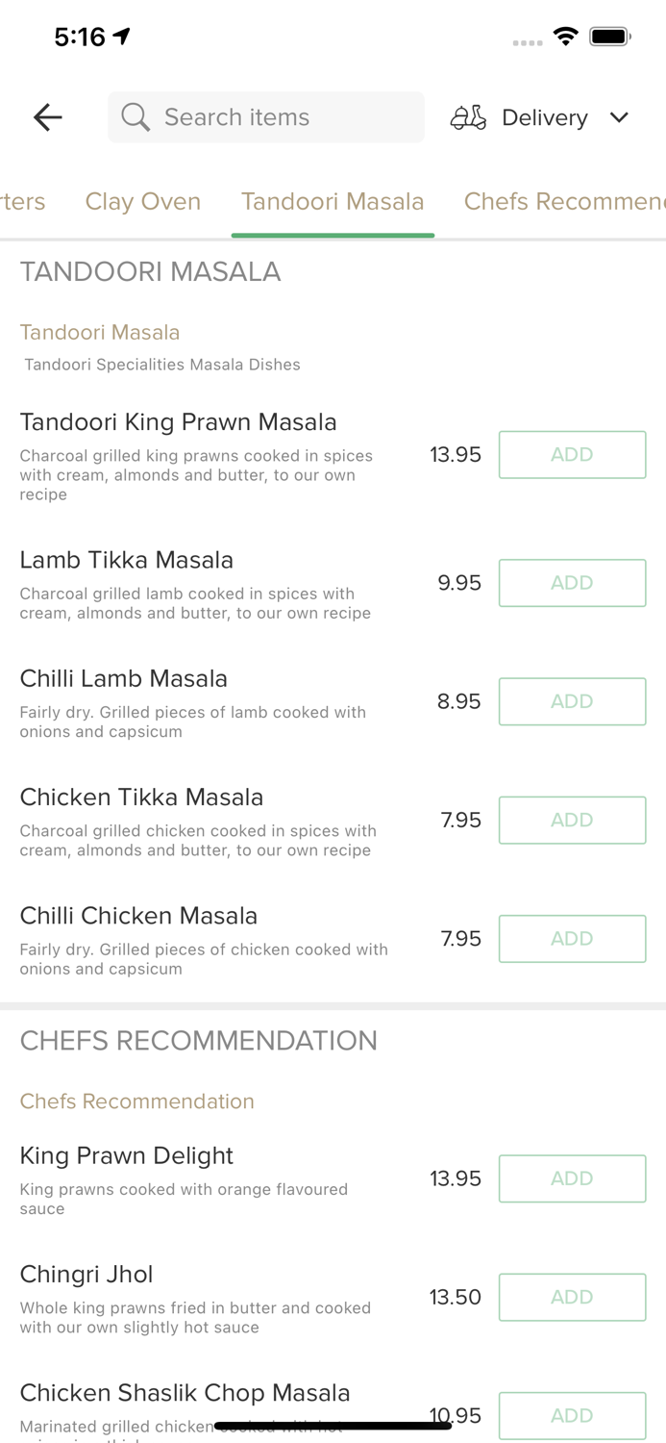Add Chilli Lamb Masala

(x=572, y=701)
